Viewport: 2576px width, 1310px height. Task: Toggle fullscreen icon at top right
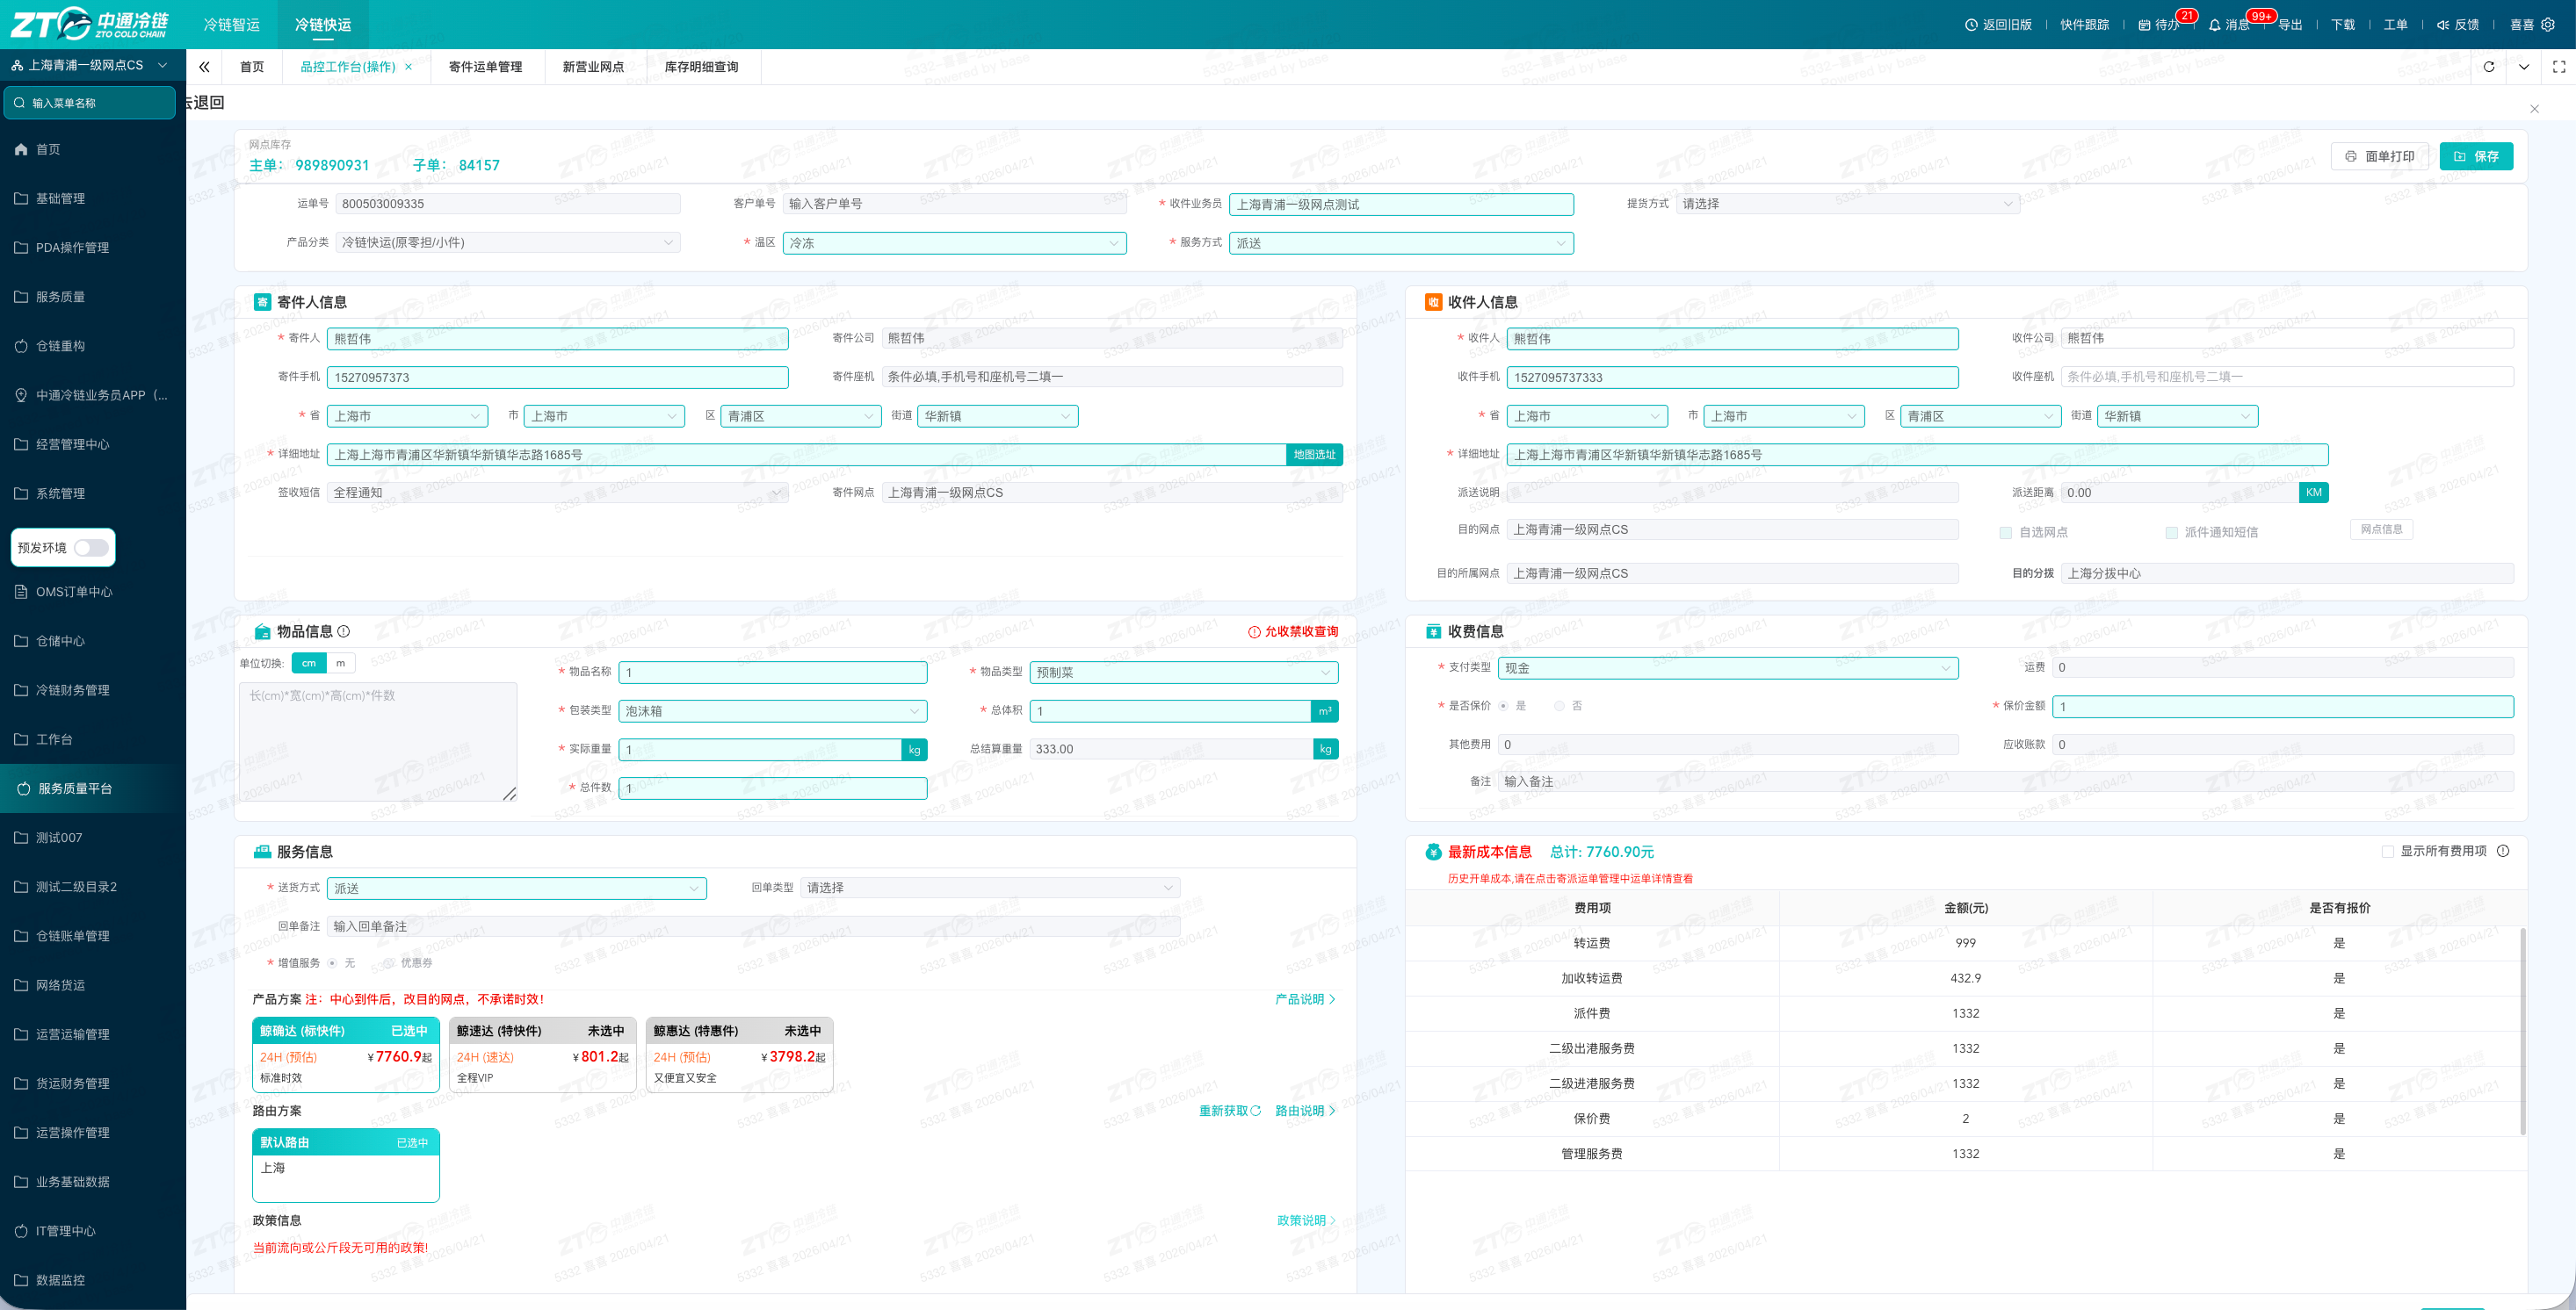[2559, 67]
